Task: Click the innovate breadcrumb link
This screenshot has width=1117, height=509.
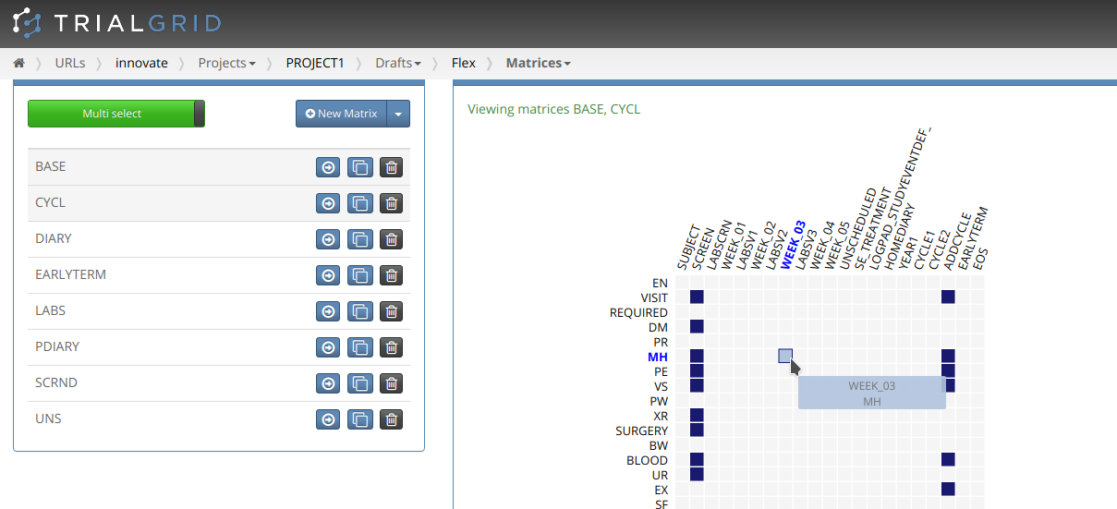Action: (141, 63)
